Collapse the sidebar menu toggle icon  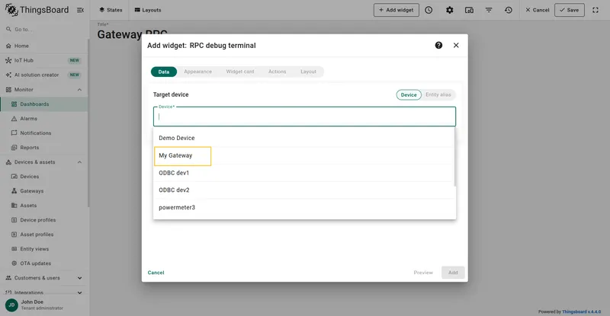click(x=80, y=10)
